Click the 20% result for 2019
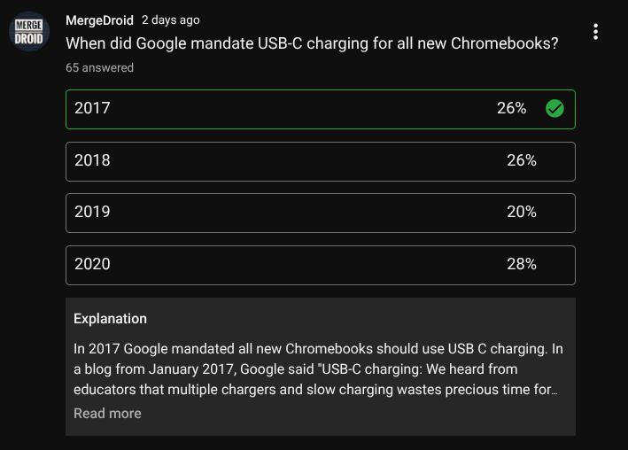 click(521, 212)
